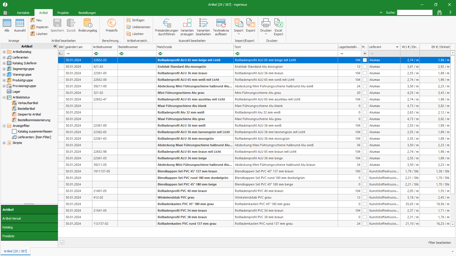Viewport: 456px width, 256px height.
Task: Run Preisänderungen durchführen
Action: [x=166, y=23]
